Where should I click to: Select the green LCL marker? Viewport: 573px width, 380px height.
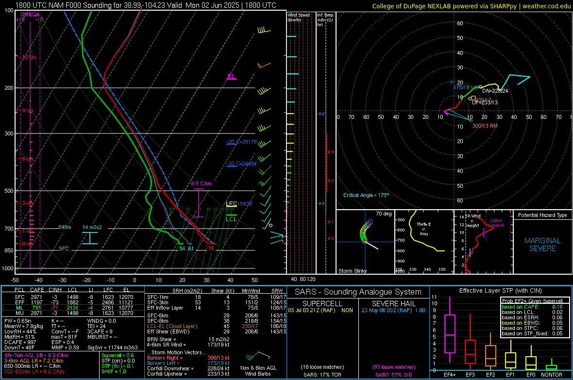pyautogui.click(x=231, y=219)
